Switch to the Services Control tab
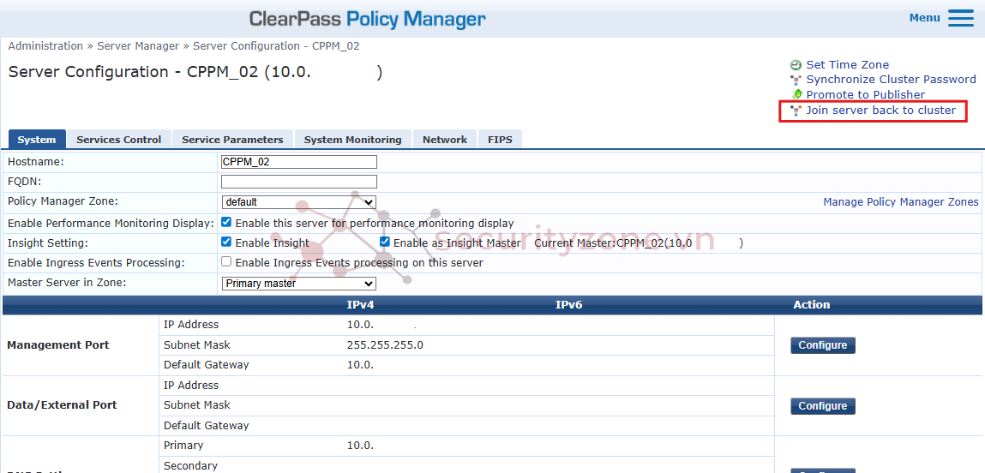 [x=118, y=140]
